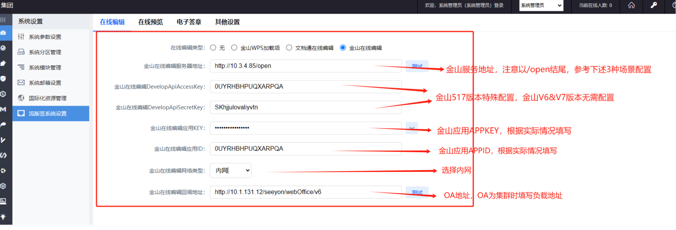
Task: Collapse the sidebar with the three-bar icon
Action: point(3,20)
